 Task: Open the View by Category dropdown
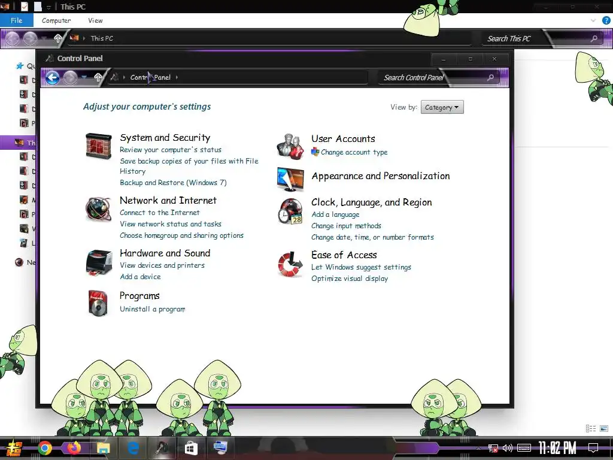coord(442,107)
